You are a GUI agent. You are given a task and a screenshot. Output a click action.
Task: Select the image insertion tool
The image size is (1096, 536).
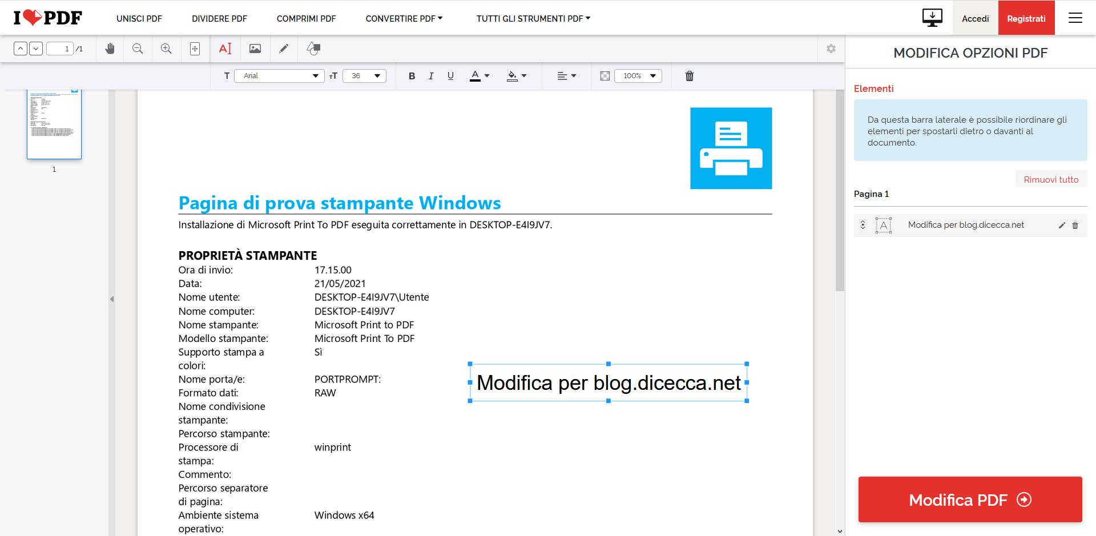point(255,49)
